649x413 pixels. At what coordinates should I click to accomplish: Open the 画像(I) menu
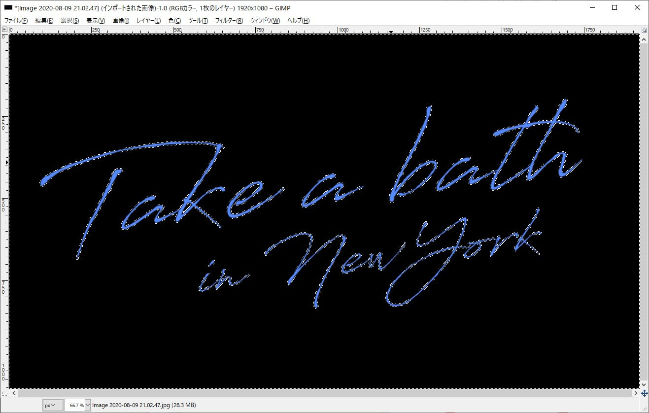pos(121,20)
